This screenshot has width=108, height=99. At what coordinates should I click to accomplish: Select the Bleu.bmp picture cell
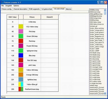point(32,56)
